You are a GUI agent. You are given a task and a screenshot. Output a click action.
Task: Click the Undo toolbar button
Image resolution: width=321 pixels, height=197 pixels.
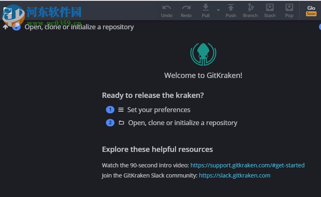pos(167,11)
